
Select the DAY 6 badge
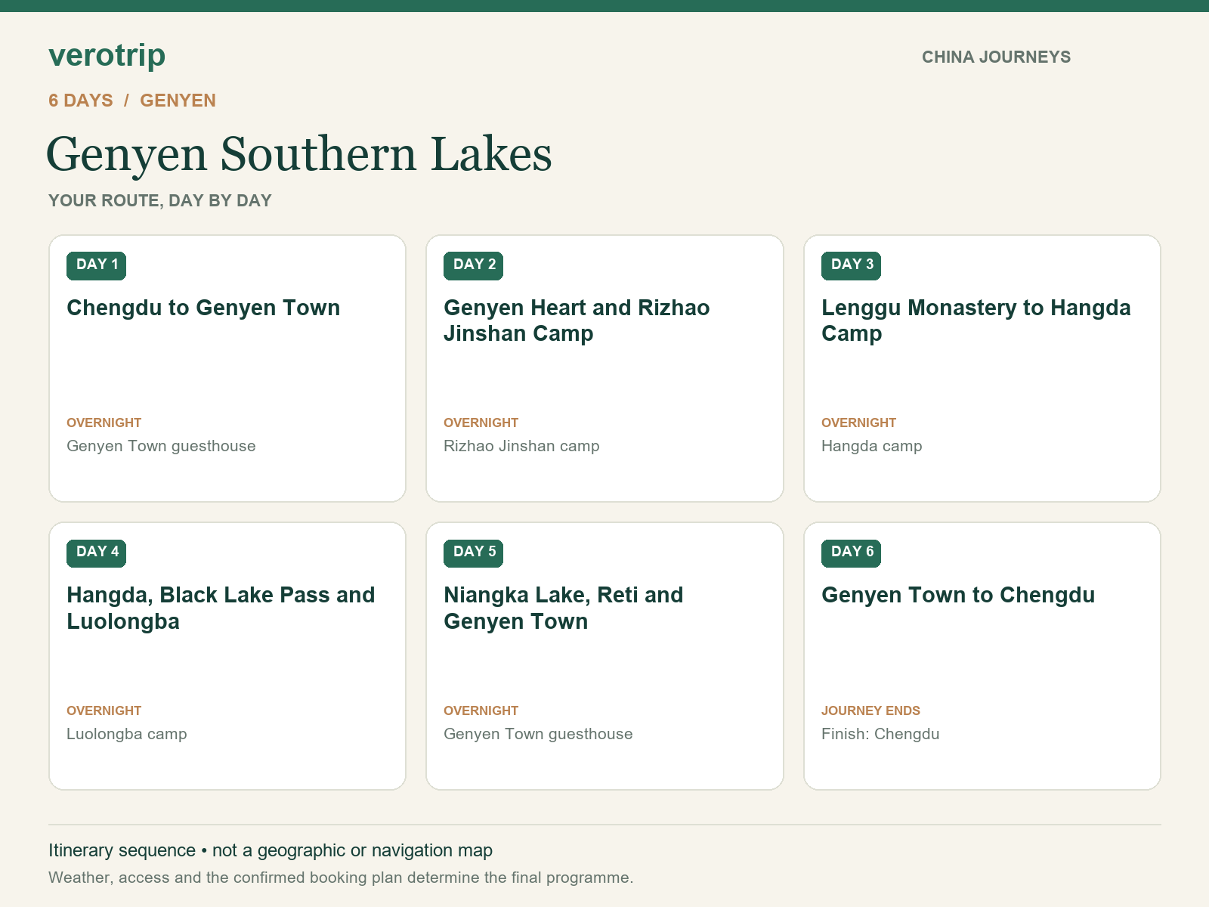(852, 553)
